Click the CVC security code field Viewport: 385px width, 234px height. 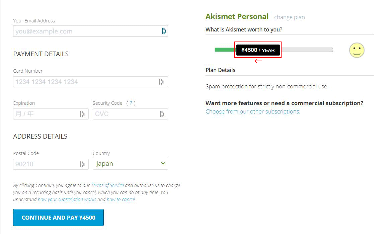pyautogui.click(x=126, y=114)
